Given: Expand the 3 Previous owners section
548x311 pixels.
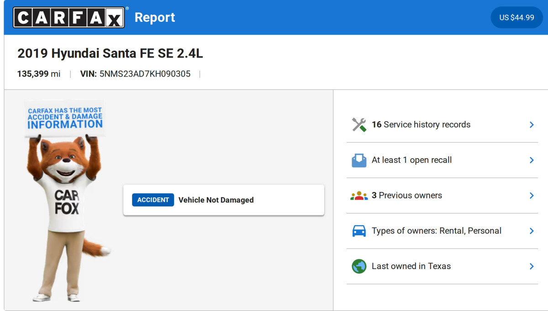Looking at the screenshot, I should [531, 195].
